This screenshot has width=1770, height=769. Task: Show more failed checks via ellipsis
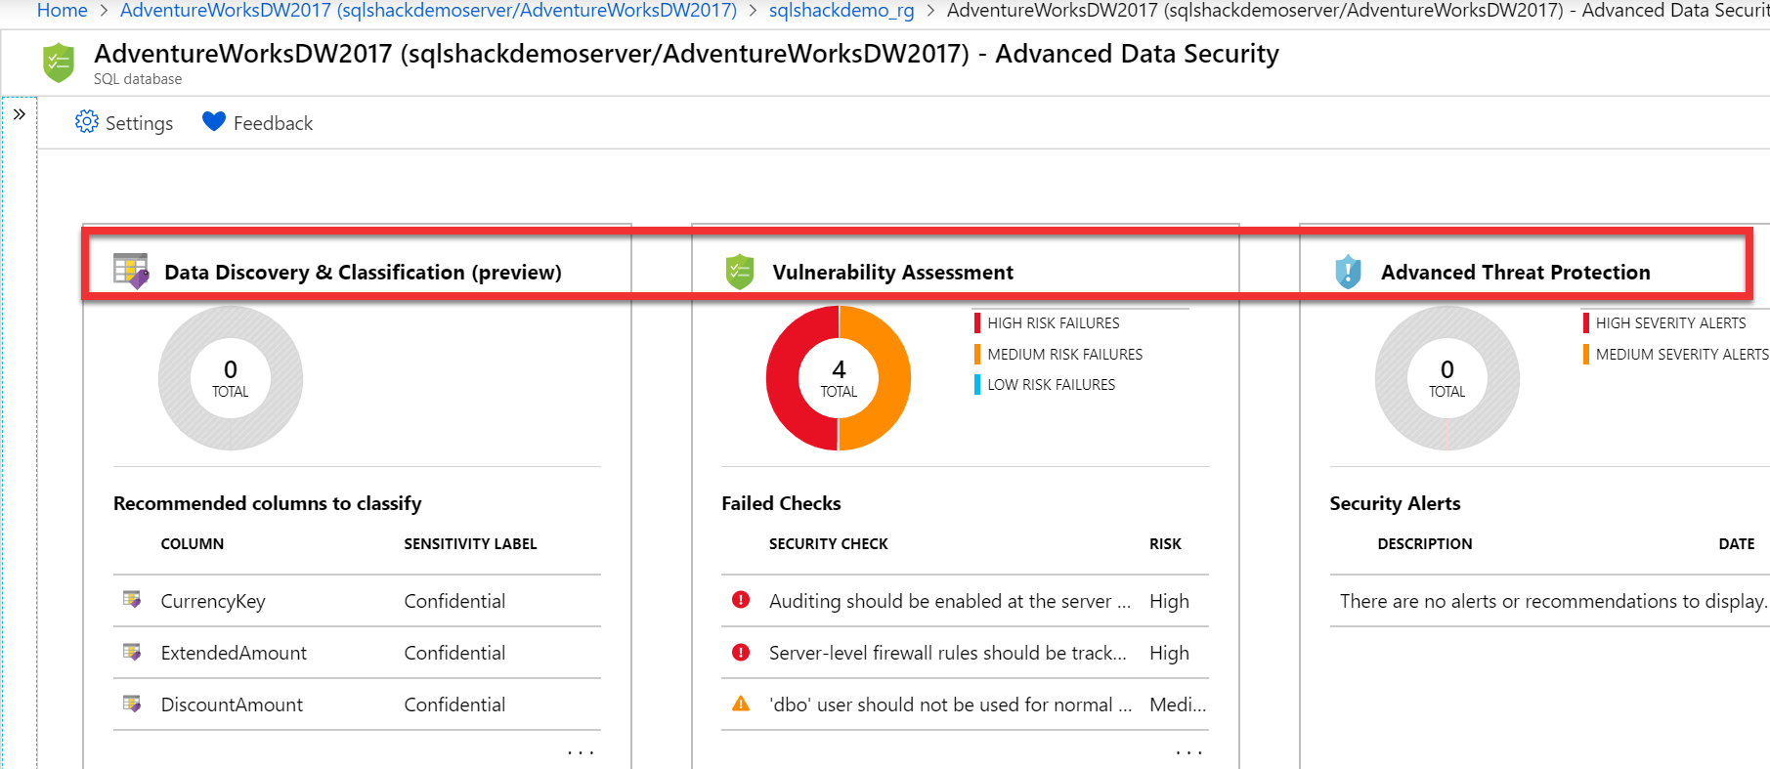[x=1188, y=752]
